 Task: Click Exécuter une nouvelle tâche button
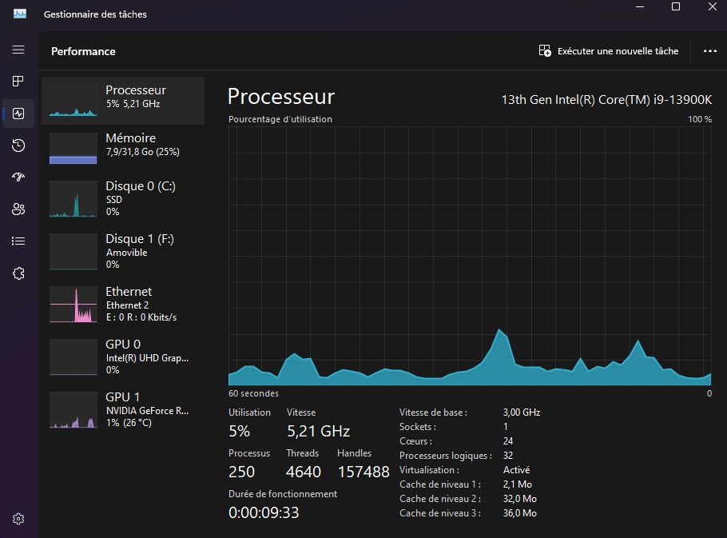pos(609,51)
